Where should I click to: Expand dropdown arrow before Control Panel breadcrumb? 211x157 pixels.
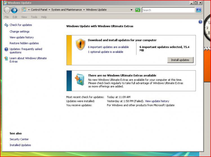pyautogui.click(x=29, y=10)
